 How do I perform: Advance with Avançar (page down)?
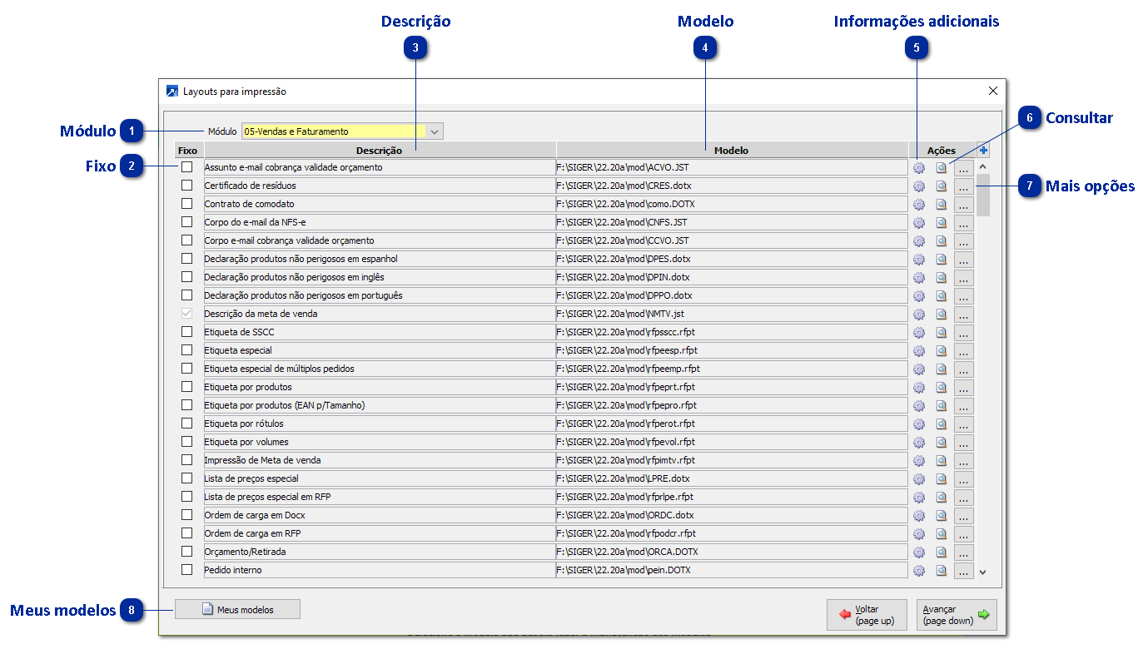tap(957, 615)
